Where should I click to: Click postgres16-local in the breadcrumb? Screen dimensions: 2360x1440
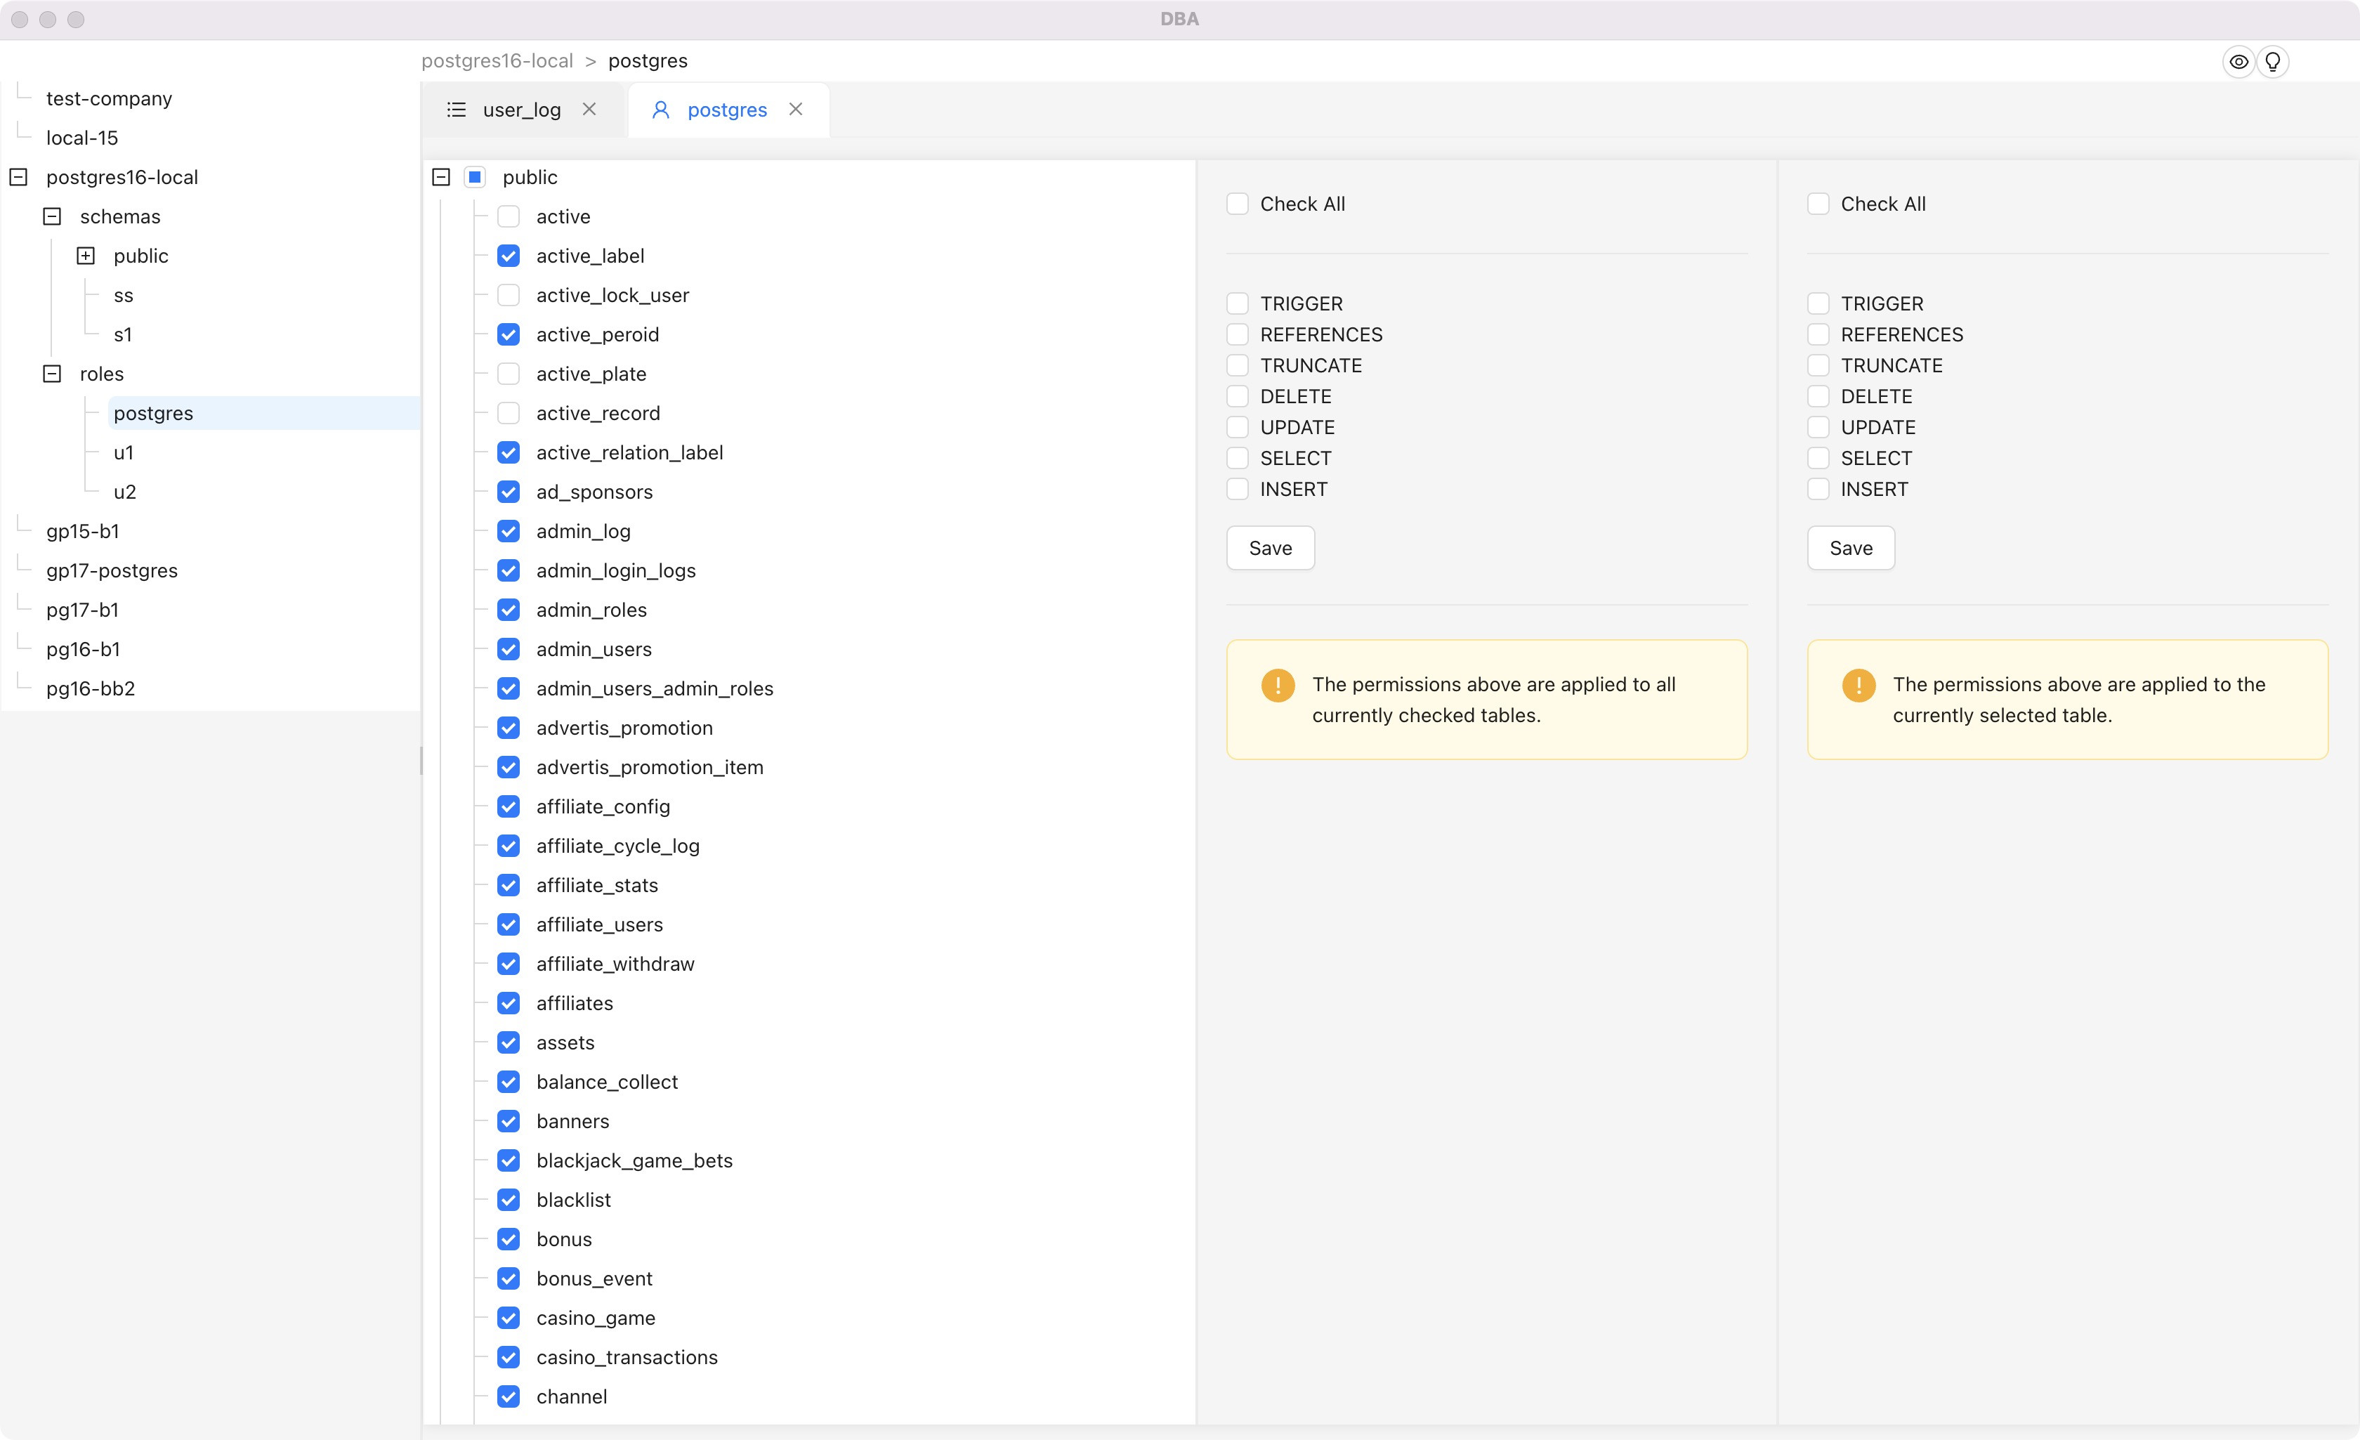497,61
